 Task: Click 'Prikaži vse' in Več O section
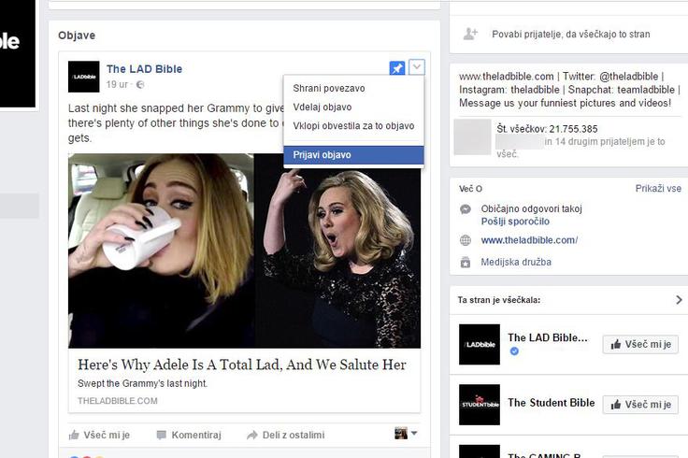coord(658,189)
